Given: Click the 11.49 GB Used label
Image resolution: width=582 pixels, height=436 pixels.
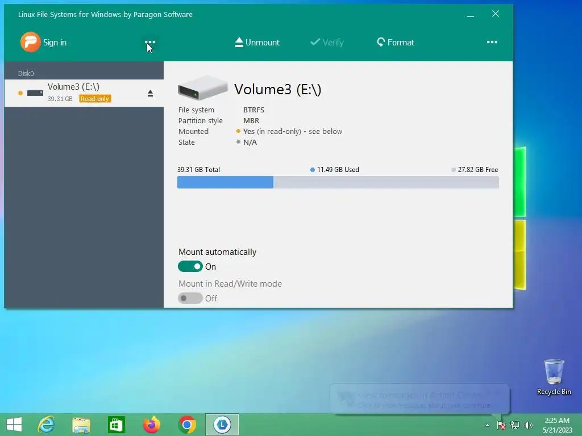Looking at the screenshot, I should [338, 169].
